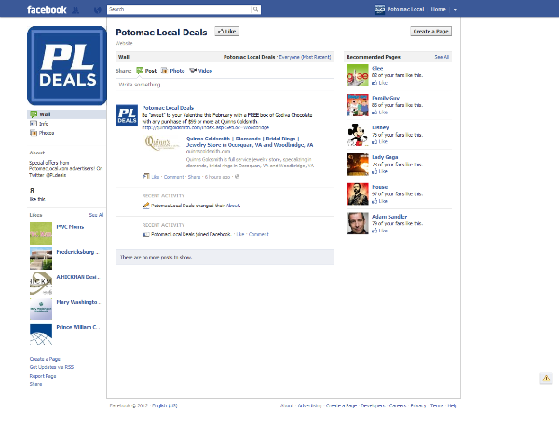Screen dimensions: 559x425
Task: Open the Quinn's Goldsmith logo thumbnail
Action: pos(161,143)
